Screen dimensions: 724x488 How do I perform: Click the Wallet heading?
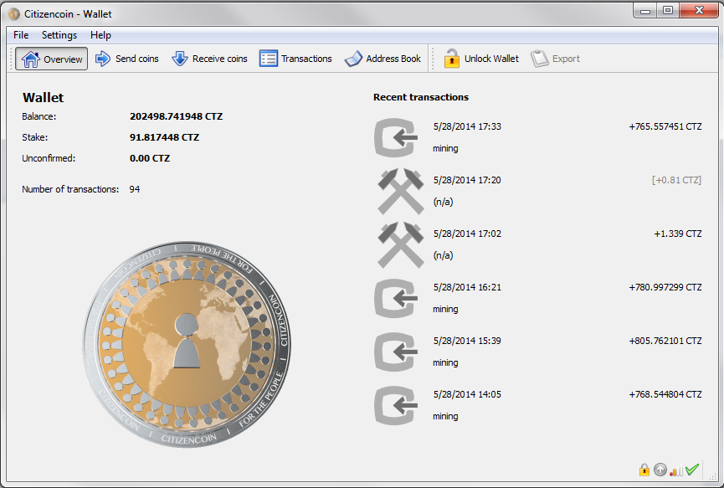click(x=43, y=97)
